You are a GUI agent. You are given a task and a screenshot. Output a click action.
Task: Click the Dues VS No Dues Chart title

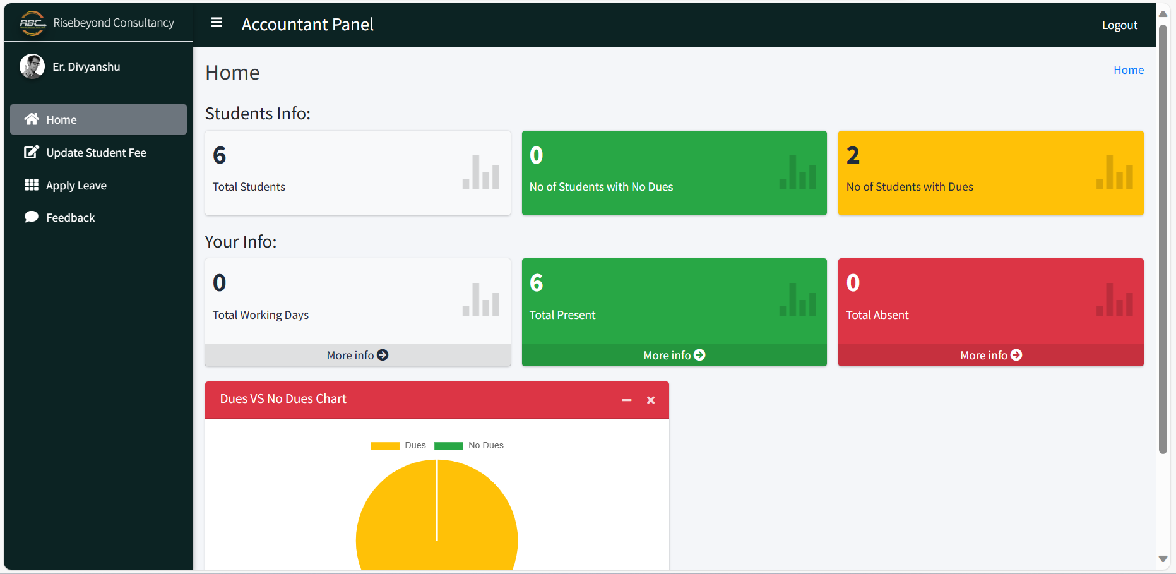[283, 398]
